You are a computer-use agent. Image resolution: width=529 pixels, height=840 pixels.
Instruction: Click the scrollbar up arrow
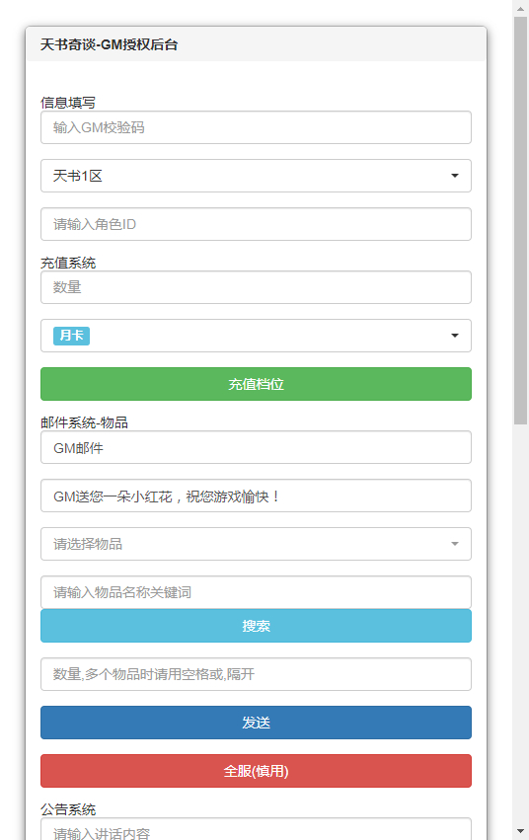click(x=520, y=9)
